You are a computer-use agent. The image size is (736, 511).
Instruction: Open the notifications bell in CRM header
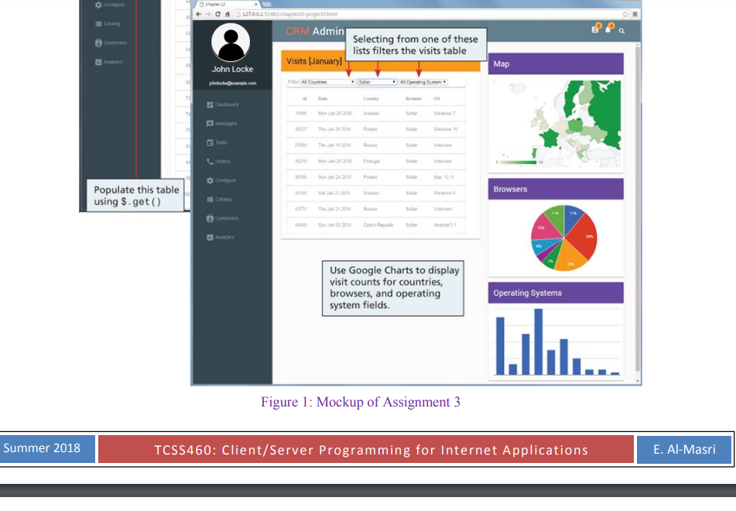pos(608,29)
